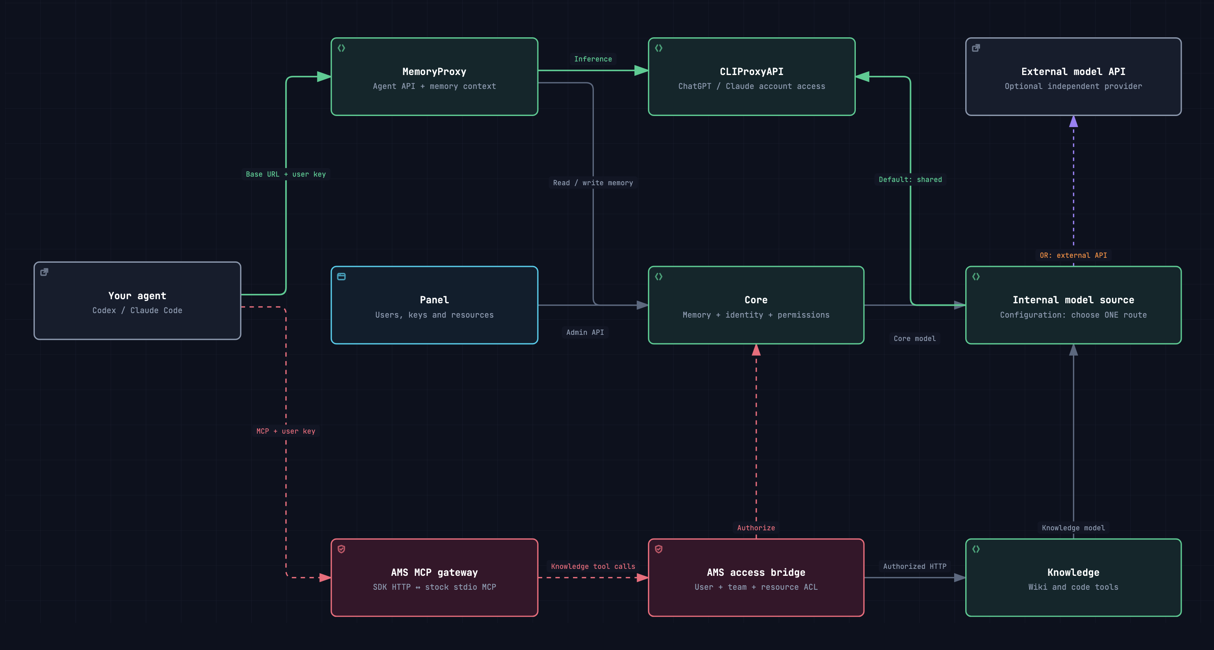
Task: Select the Knowledge node title
Action: tap(1073, 572)
